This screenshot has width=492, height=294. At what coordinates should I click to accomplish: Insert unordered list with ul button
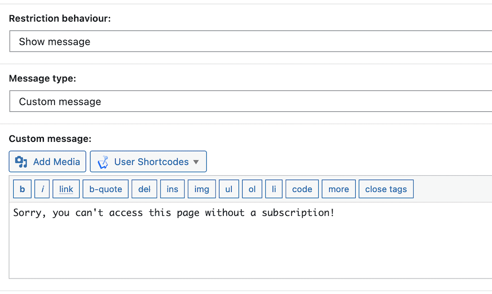[229, 189]
